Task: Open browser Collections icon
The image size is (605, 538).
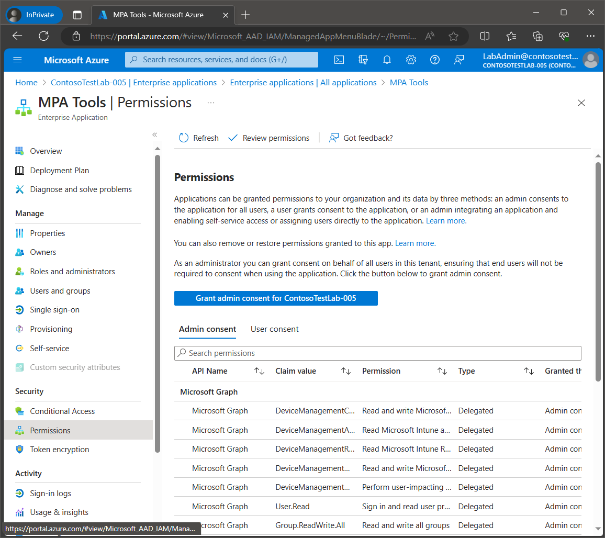Action: pos(537,36)
